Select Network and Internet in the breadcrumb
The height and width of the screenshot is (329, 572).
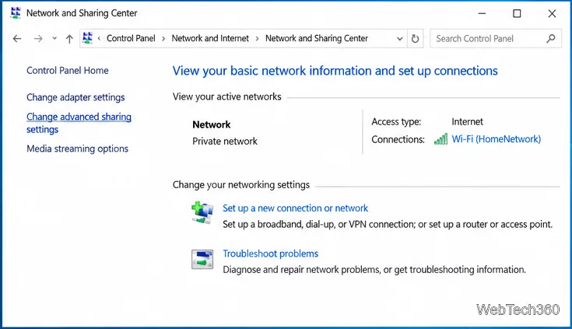[x=210, y=38]
